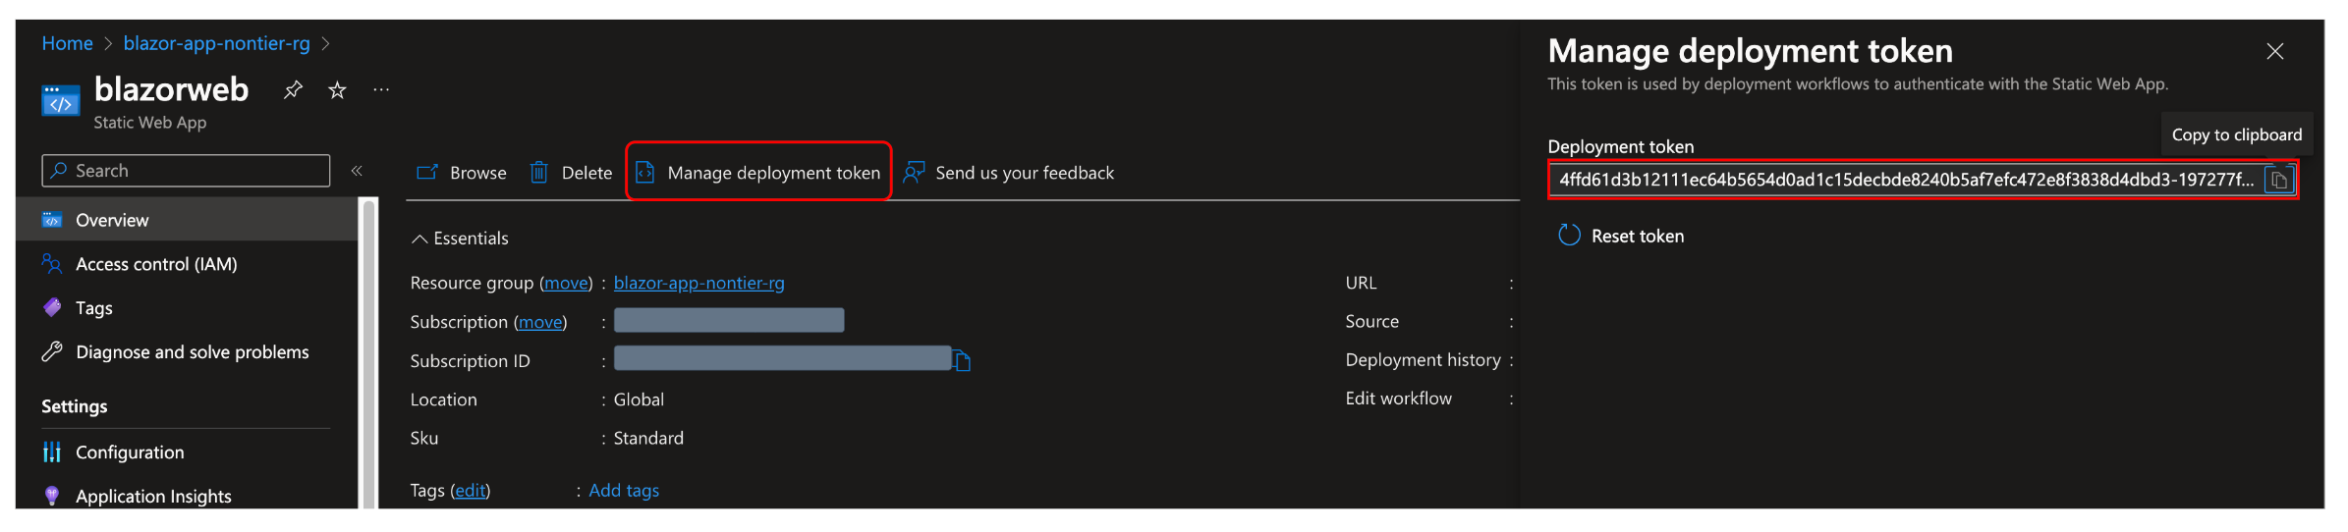Viewport: 2348px width, 532px height.
Task: Close the Manage deployment token panel
Action: click(x=2274, y=51)
